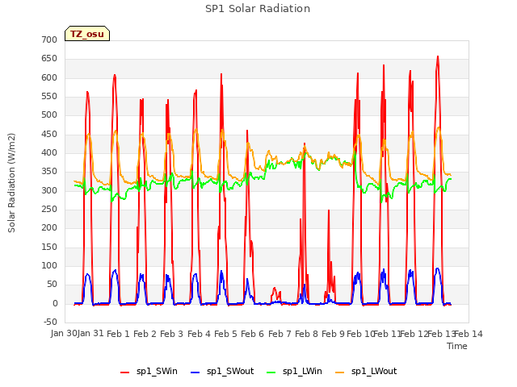Viewport: 517px width, 387px height.
Task: Click the Feb 9 x-axis date label
Action: pyautogui.click(x=333, y=334)
